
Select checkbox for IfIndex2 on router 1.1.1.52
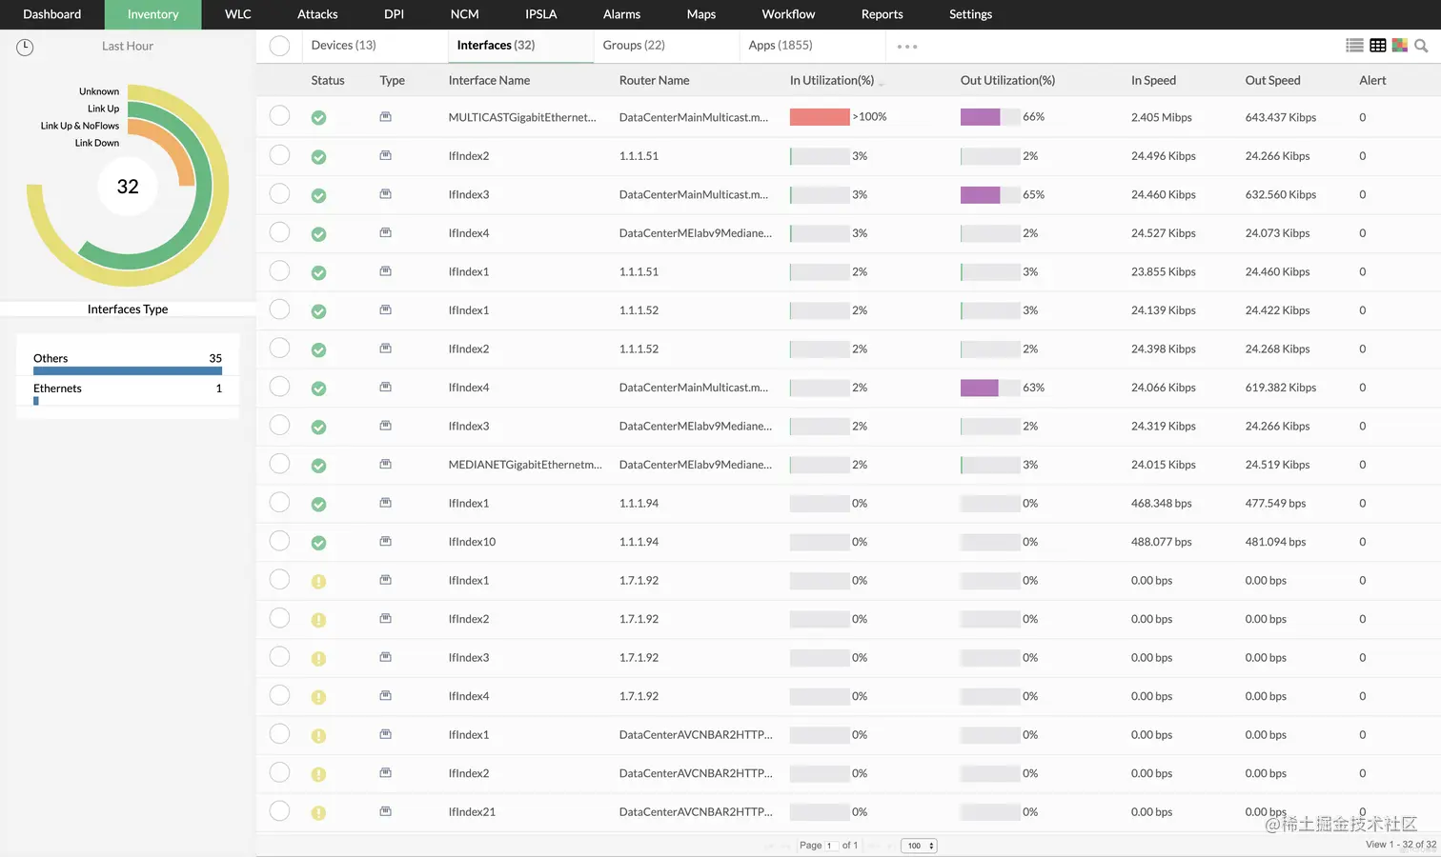(x=279, y=348)
